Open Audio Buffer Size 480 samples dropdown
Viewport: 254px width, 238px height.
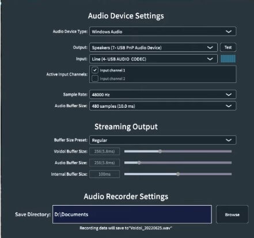tap(162, 106)
